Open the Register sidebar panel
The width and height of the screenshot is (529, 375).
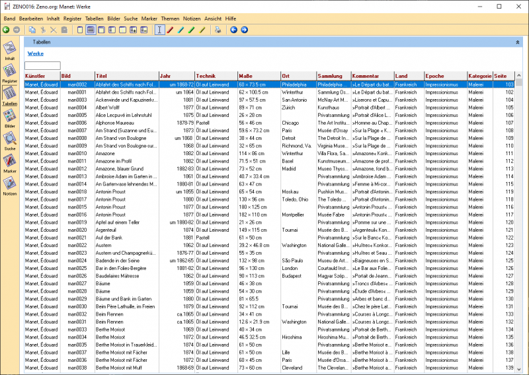click(x=10, y=72)
